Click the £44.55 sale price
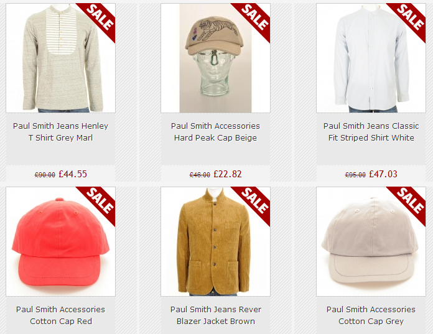The image size is (433, 334). coord(73,174)
